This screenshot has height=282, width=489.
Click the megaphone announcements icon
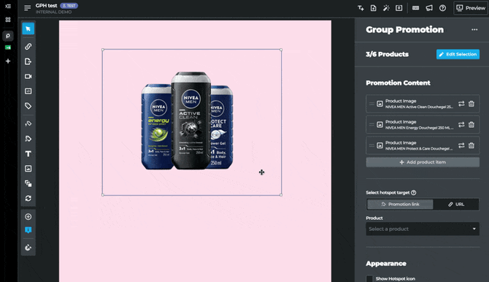click(429, 8)
